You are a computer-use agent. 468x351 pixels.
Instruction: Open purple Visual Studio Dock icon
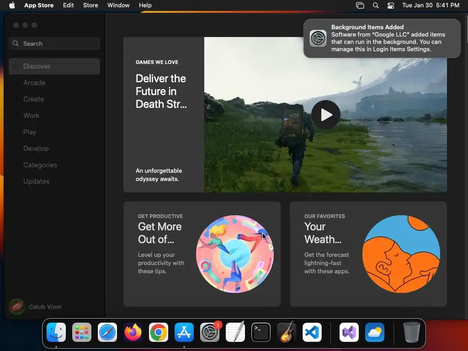[x=349, y=332]
